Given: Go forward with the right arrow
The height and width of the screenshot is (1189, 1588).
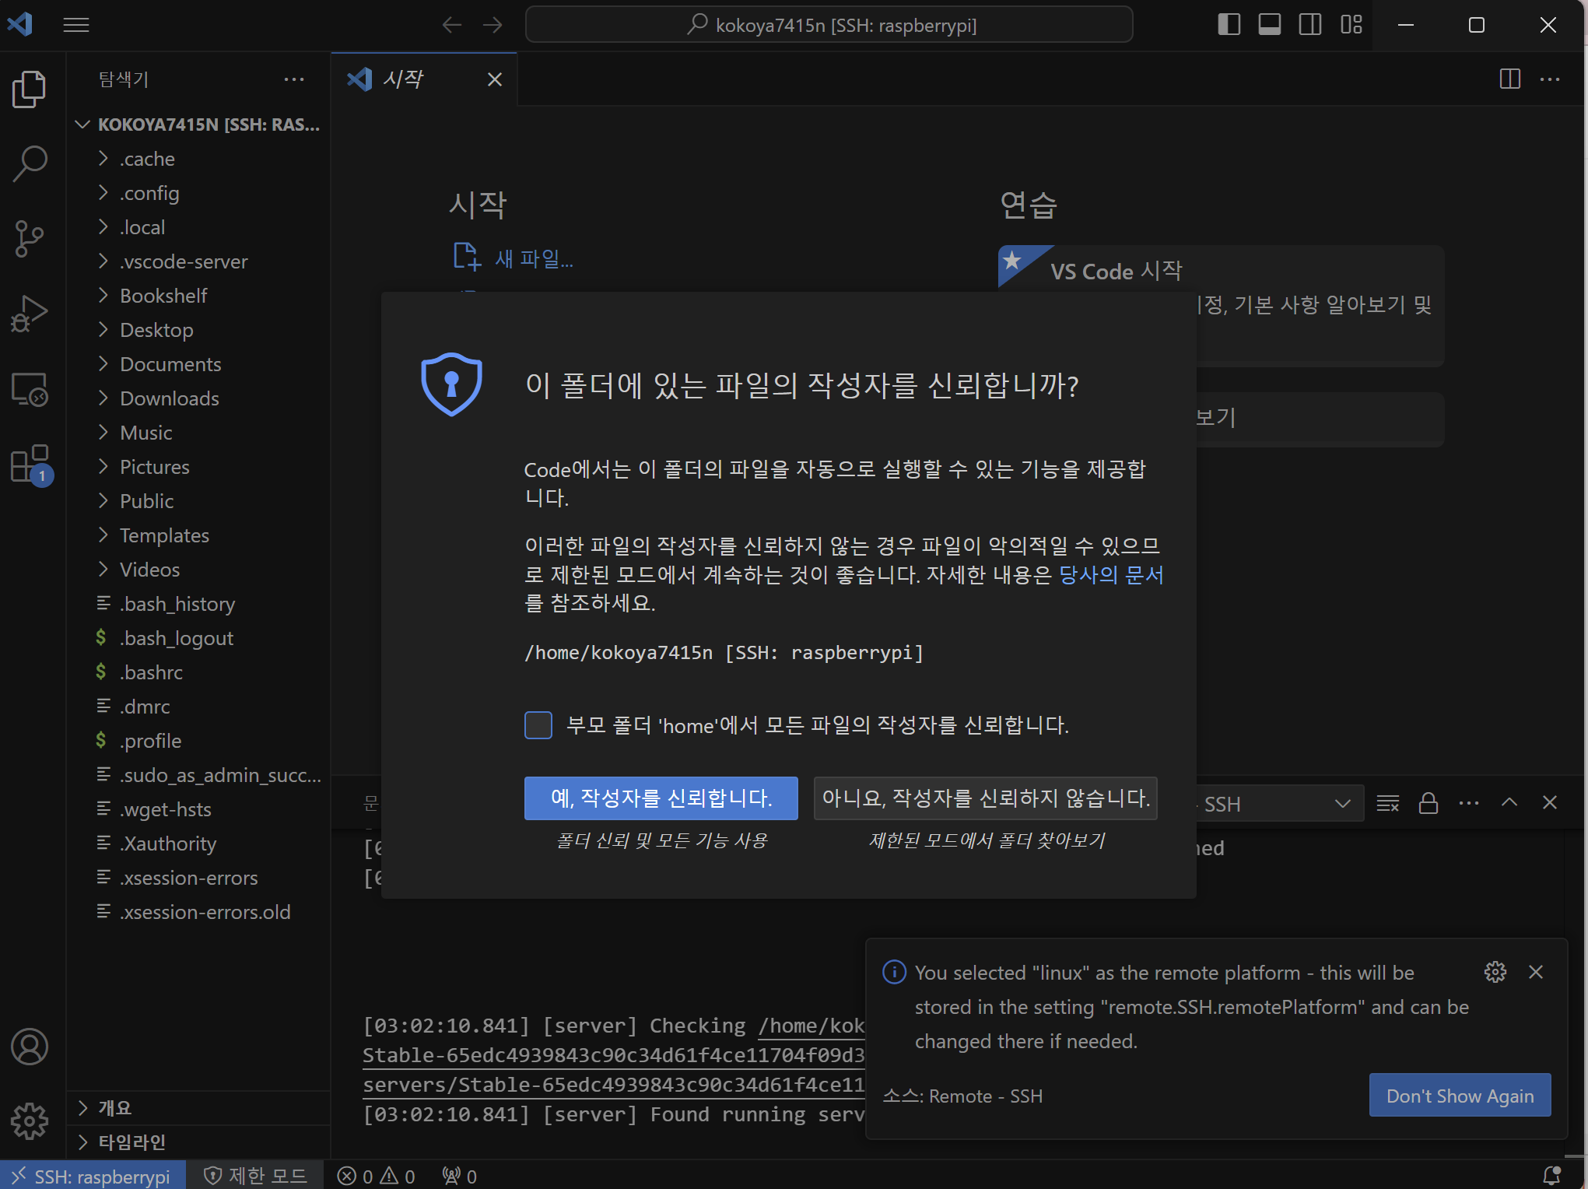Looking at the screenshot, I should [493, 25].
